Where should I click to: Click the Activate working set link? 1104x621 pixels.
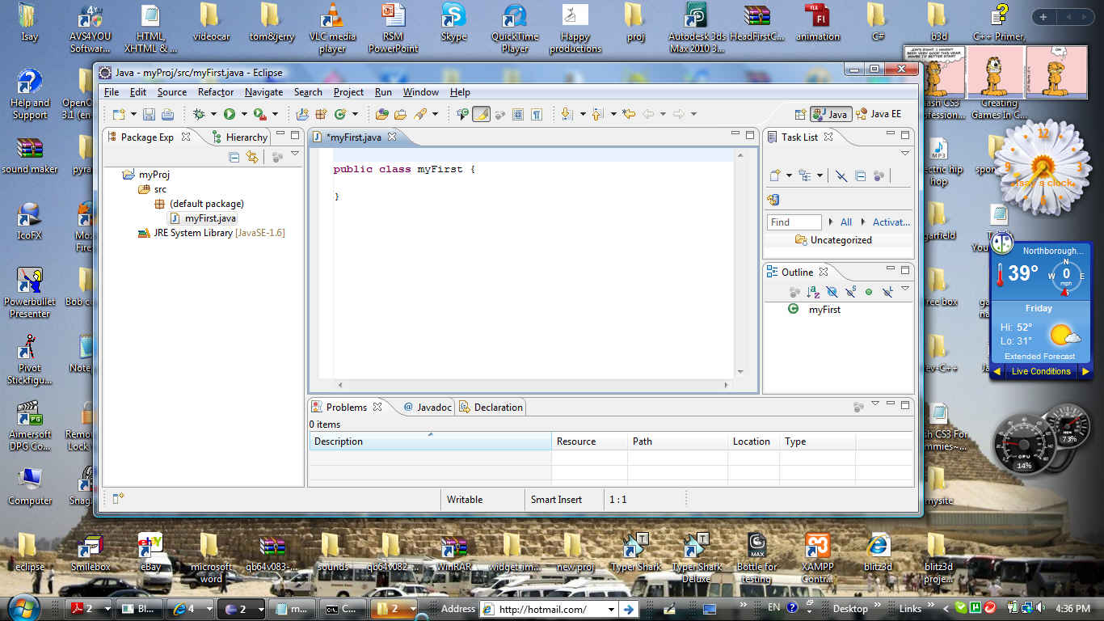coord(891,222)
